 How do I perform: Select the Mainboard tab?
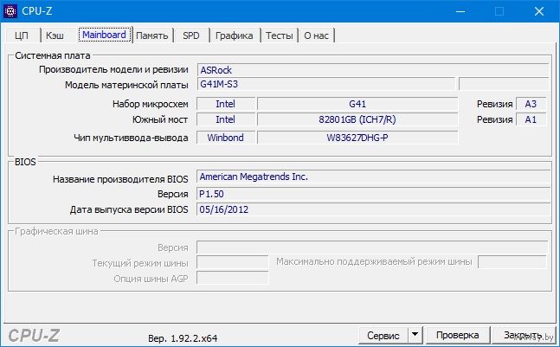point(104,35)
